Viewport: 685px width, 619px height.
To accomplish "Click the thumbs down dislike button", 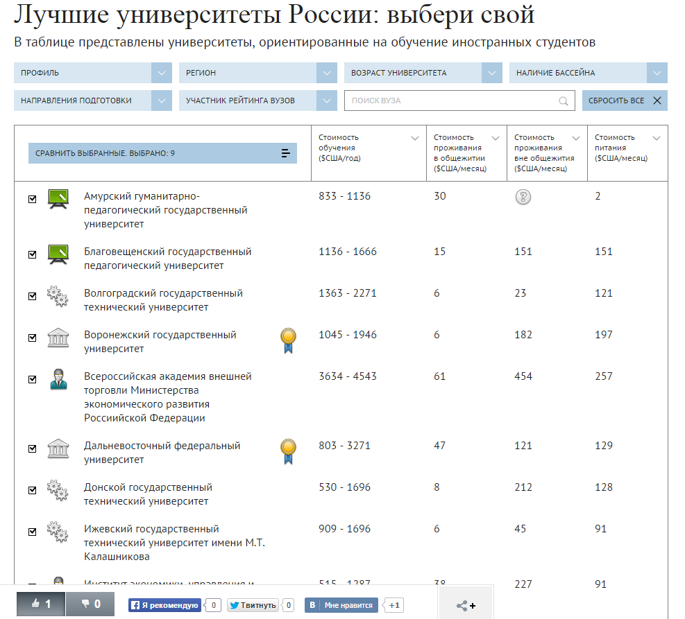I will click(x=90, y=604).
